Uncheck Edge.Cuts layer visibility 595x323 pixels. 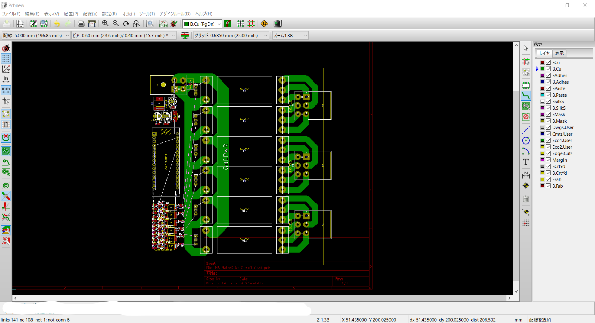pyautogui.click(x=548, y=153)
